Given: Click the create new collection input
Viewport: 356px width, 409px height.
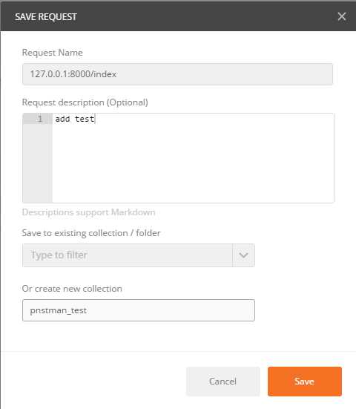Looking at the screenshot, I should point(139,310).
